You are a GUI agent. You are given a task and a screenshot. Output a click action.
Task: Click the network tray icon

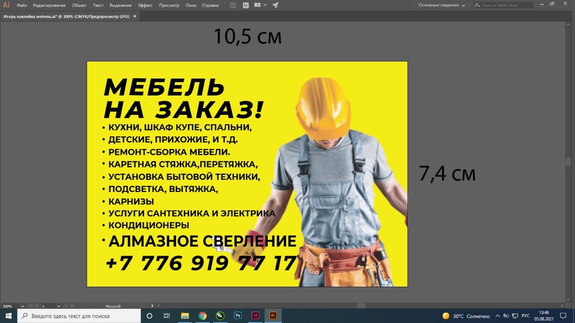coord(516,316)
